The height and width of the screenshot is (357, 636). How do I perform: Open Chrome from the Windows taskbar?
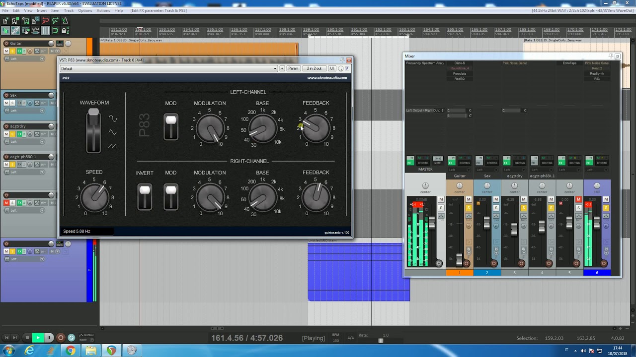pyautogui.click(x=71, y=351)
